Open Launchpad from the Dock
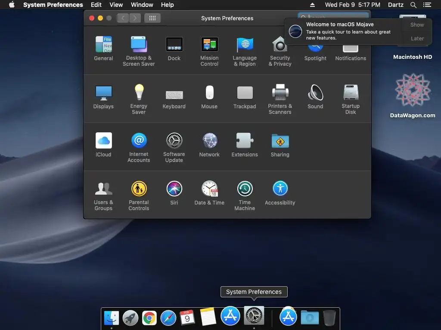441x330 pixels. click(x=130, y=318)
